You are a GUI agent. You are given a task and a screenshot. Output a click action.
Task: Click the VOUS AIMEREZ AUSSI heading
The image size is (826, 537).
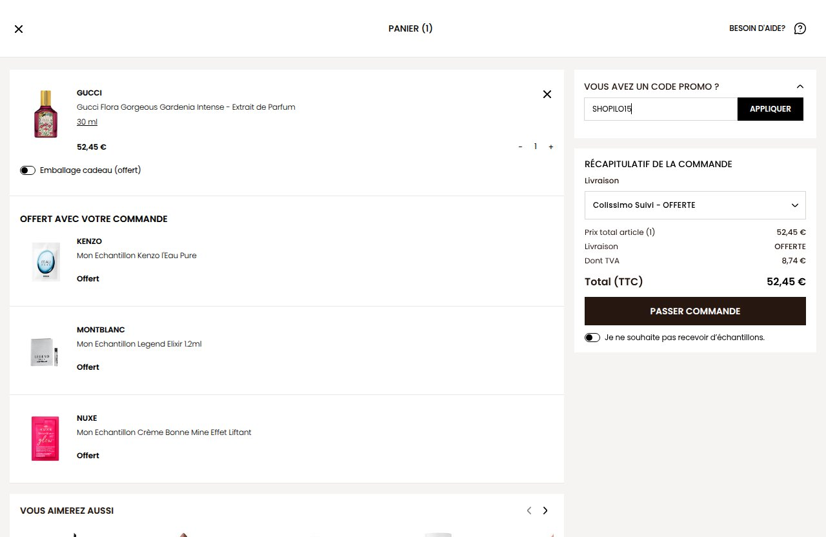tap(66, 511)
